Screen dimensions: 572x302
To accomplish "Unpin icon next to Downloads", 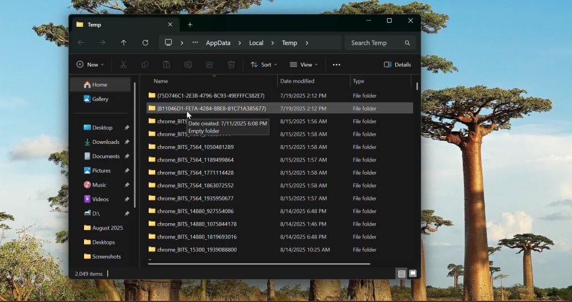I will 126,142.
